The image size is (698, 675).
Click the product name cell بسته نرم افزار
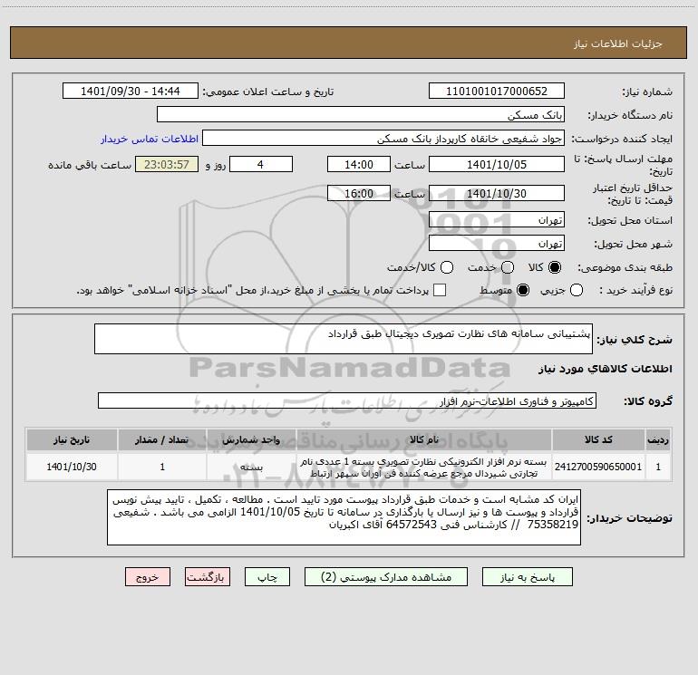424,467
